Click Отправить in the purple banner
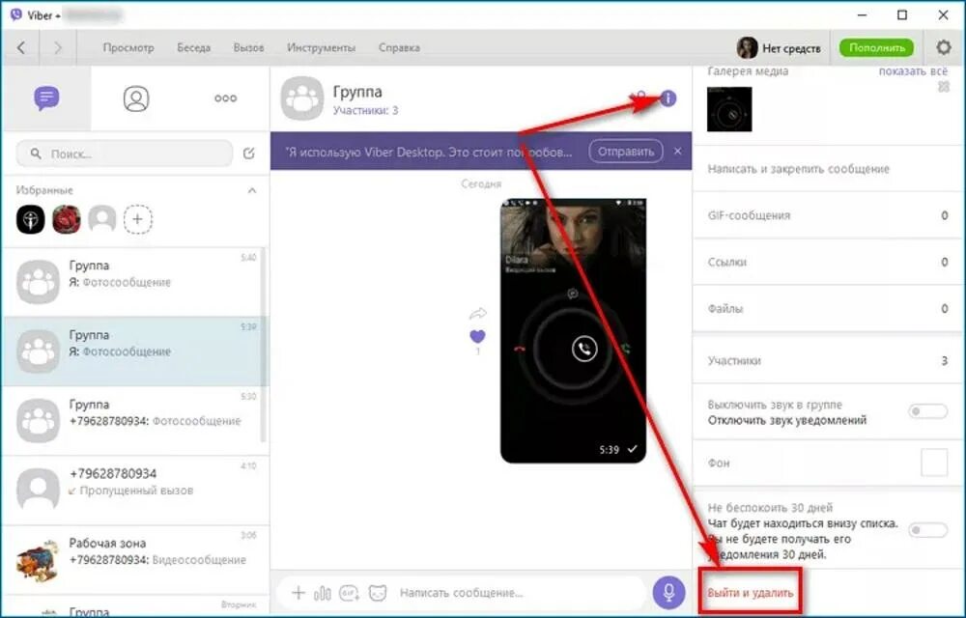The width and height of the screenshot is (966, 618). coord(626,152)
